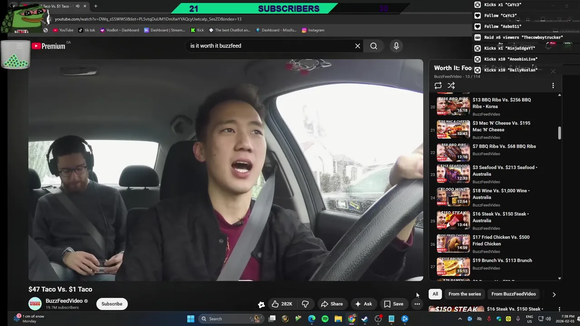The image size is (580, 326).
Task: Open Task View in taskbar
Action: tap(272, 319)
